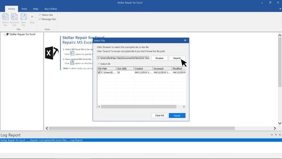Click the File Path column header

107,68
